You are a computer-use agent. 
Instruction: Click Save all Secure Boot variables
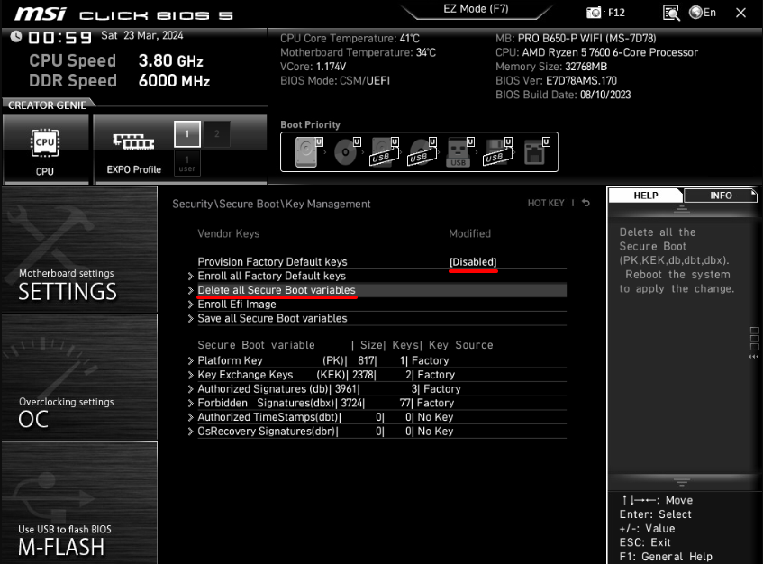point(271,318)
